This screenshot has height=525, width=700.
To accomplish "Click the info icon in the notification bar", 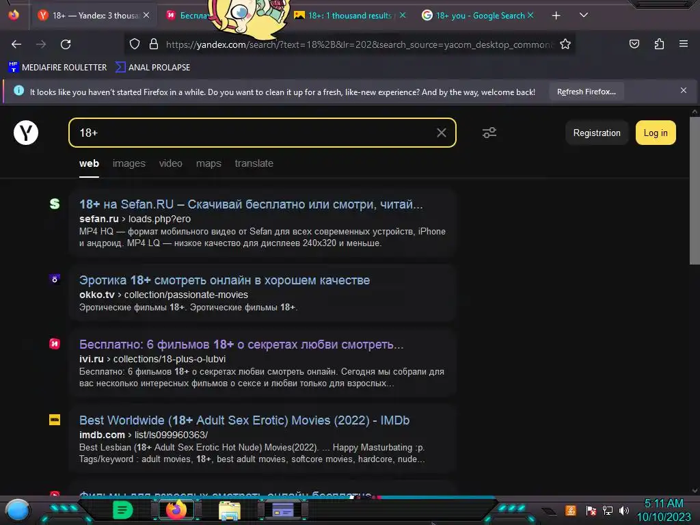I will 18,91.
